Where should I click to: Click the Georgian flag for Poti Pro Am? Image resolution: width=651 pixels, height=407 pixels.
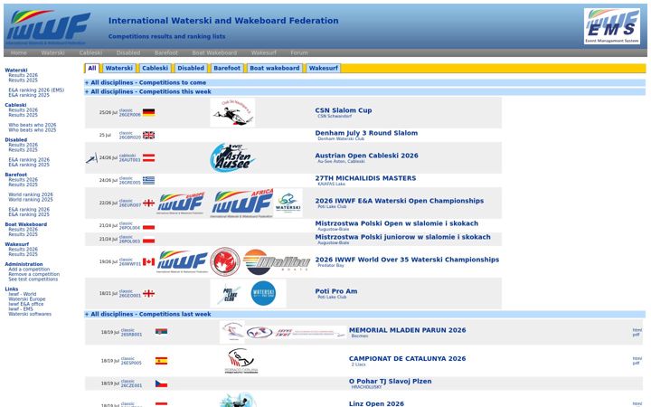point(148,294)
